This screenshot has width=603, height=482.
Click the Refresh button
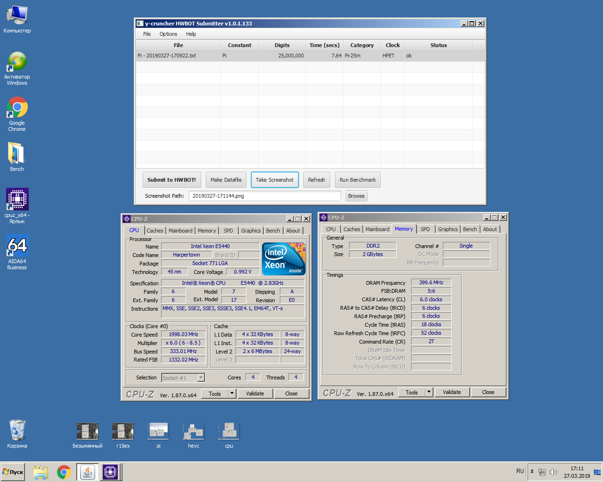point(317,180)
